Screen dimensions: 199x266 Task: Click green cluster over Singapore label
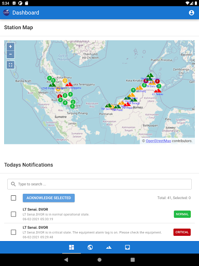[73, 106]
